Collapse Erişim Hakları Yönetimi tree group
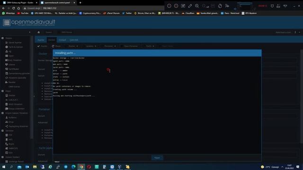Image resolution: width=303 pixels, height=170 pixels. (2, 113)
